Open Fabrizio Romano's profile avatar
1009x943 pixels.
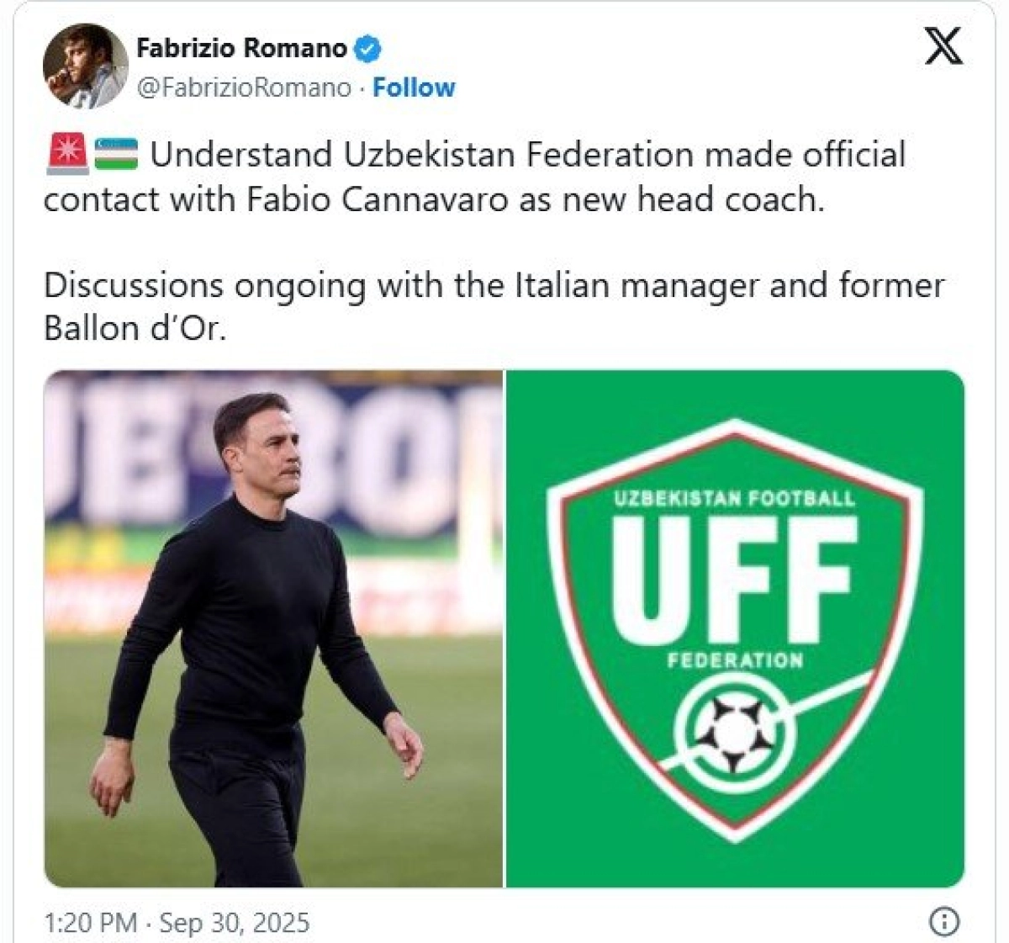pos(85,66)
